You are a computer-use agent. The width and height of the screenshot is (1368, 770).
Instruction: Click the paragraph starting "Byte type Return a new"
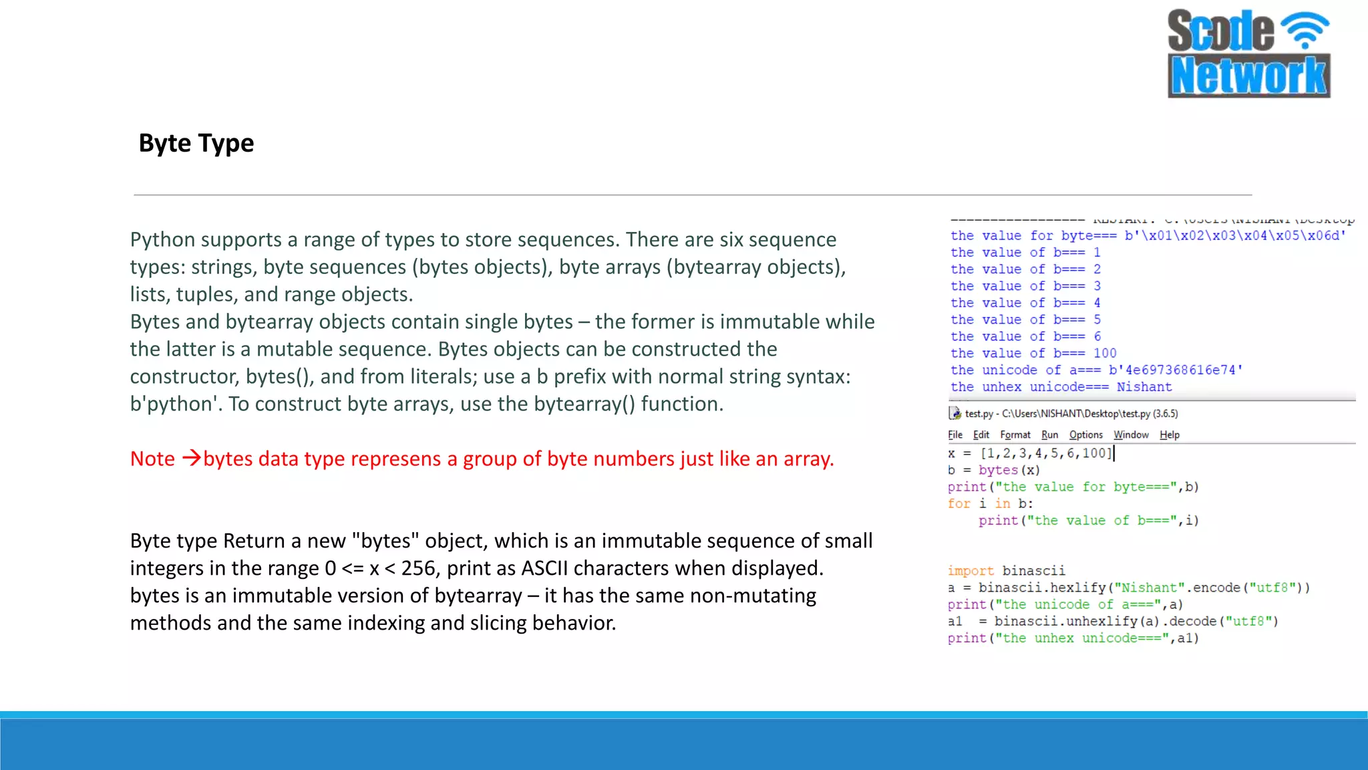[501, 582]
